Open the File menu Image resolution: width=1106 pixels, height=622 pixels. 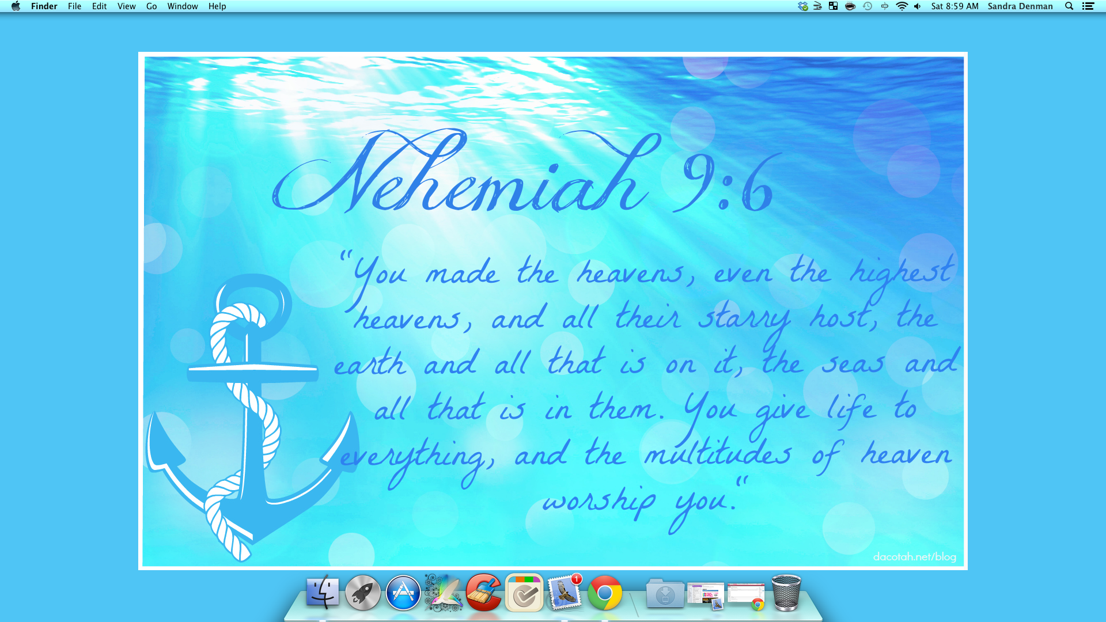coord(74,6)
